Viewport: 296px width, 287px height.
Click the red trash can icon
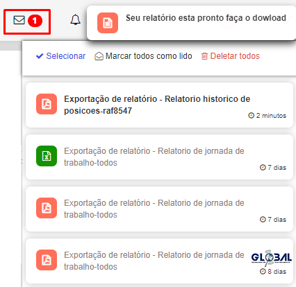pyautogui.click(x=204, y=56)
